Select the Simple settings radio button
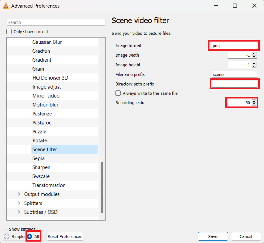Viewport: 264px width, 243px height. 7,236
